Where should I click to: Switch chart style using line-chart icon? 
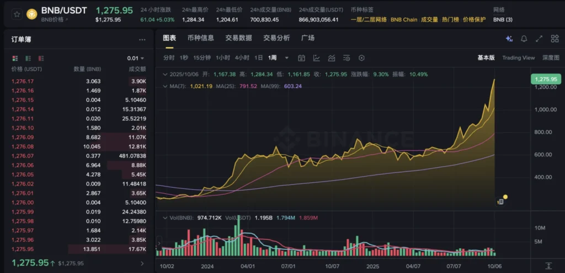[x=316, y=58]
